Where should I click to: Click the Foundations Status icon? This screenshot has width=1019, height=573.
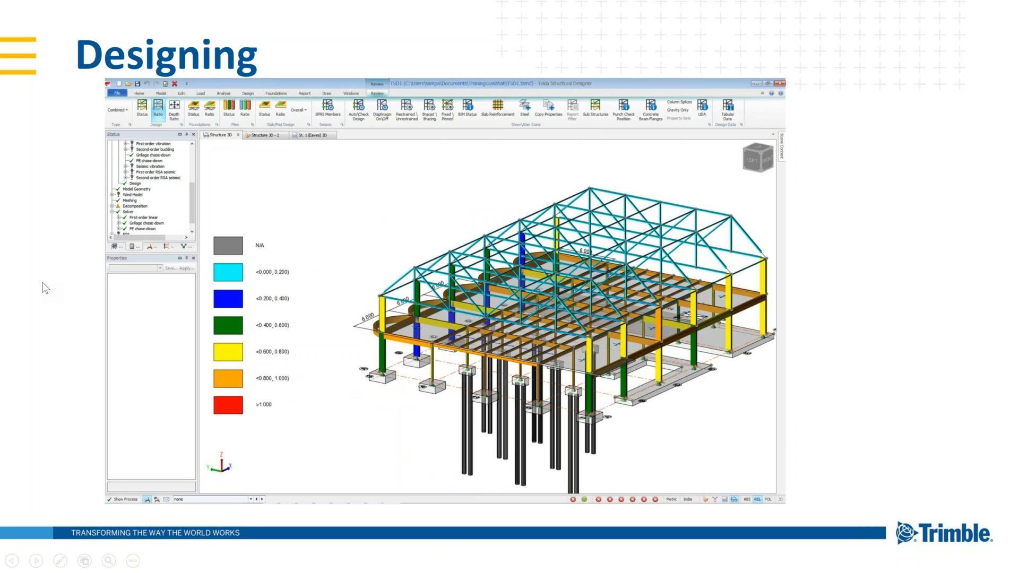pos(194,108)
